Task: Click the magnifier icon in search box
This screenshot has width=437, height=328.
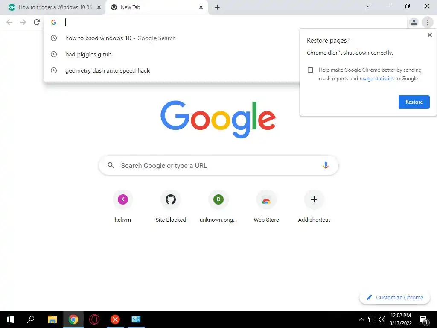Action: (111, 165)
